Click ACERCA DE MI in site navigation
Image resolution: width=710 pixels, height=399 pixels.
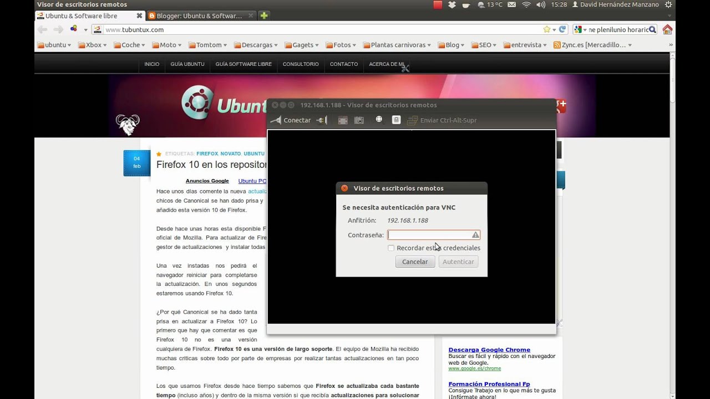387,64
